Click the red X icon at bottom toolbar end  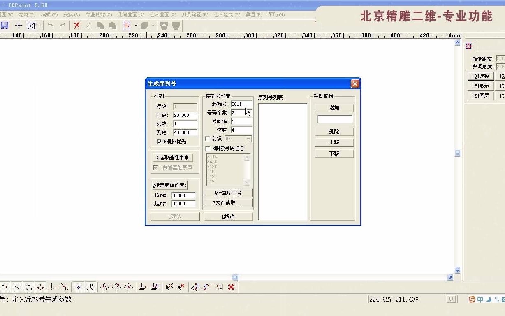point(231,287)
